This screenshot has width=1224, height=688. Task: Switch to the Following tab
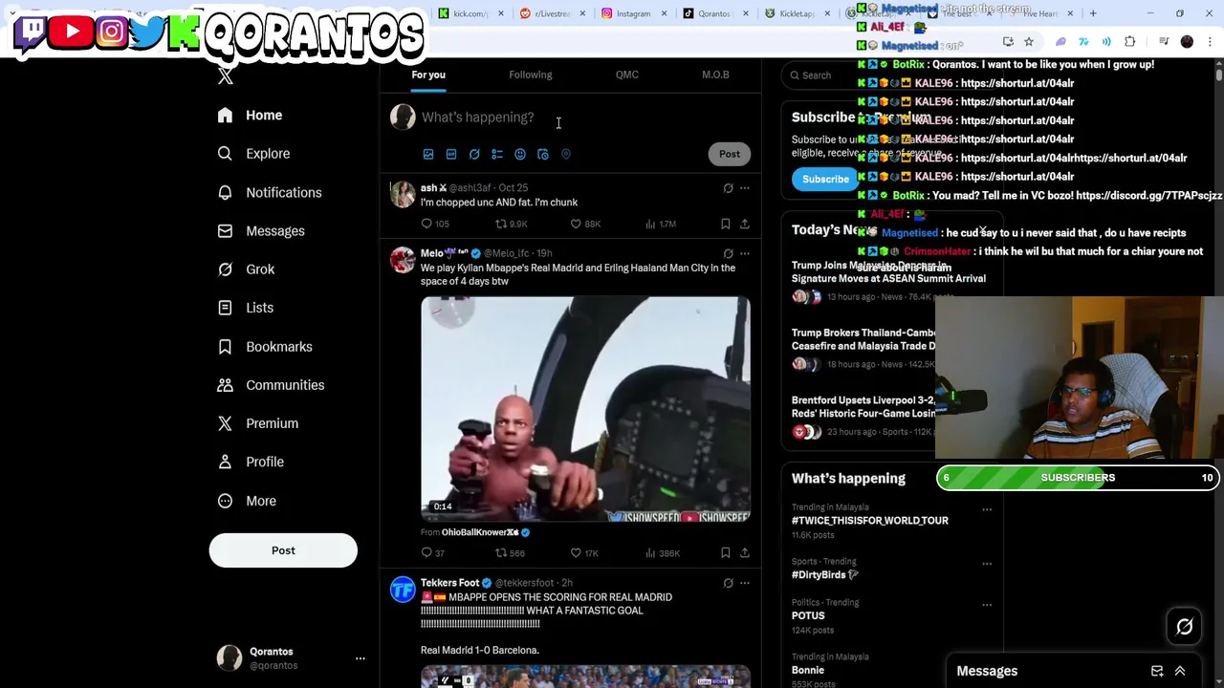pyautogui.click(x=531, y=75)
